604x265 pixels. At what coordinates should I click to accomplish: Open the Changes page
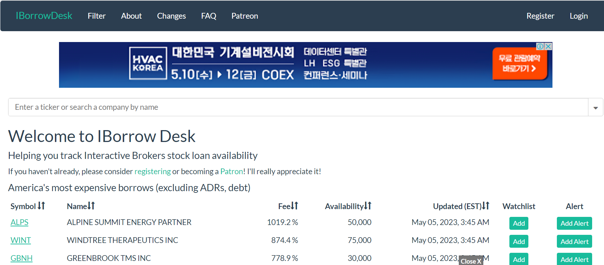tap(171, 16)
